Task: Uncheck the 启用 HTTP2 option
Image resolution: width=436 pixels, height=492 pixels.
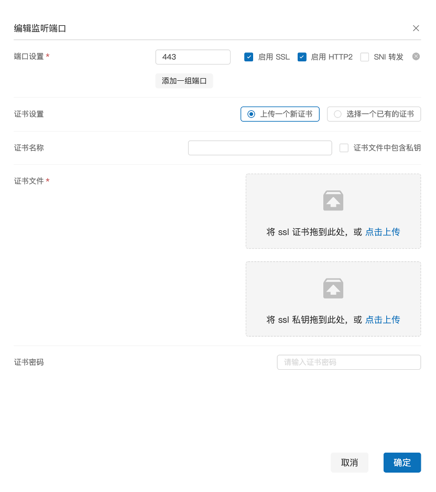Action: (x=302, y=57)
